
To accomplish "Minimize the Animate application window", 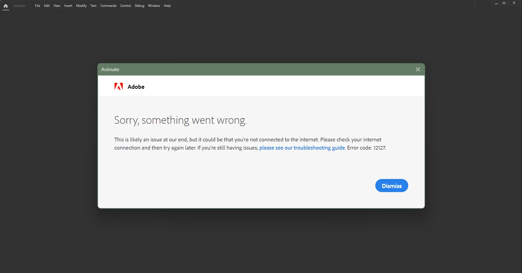I will click(496, 3).
